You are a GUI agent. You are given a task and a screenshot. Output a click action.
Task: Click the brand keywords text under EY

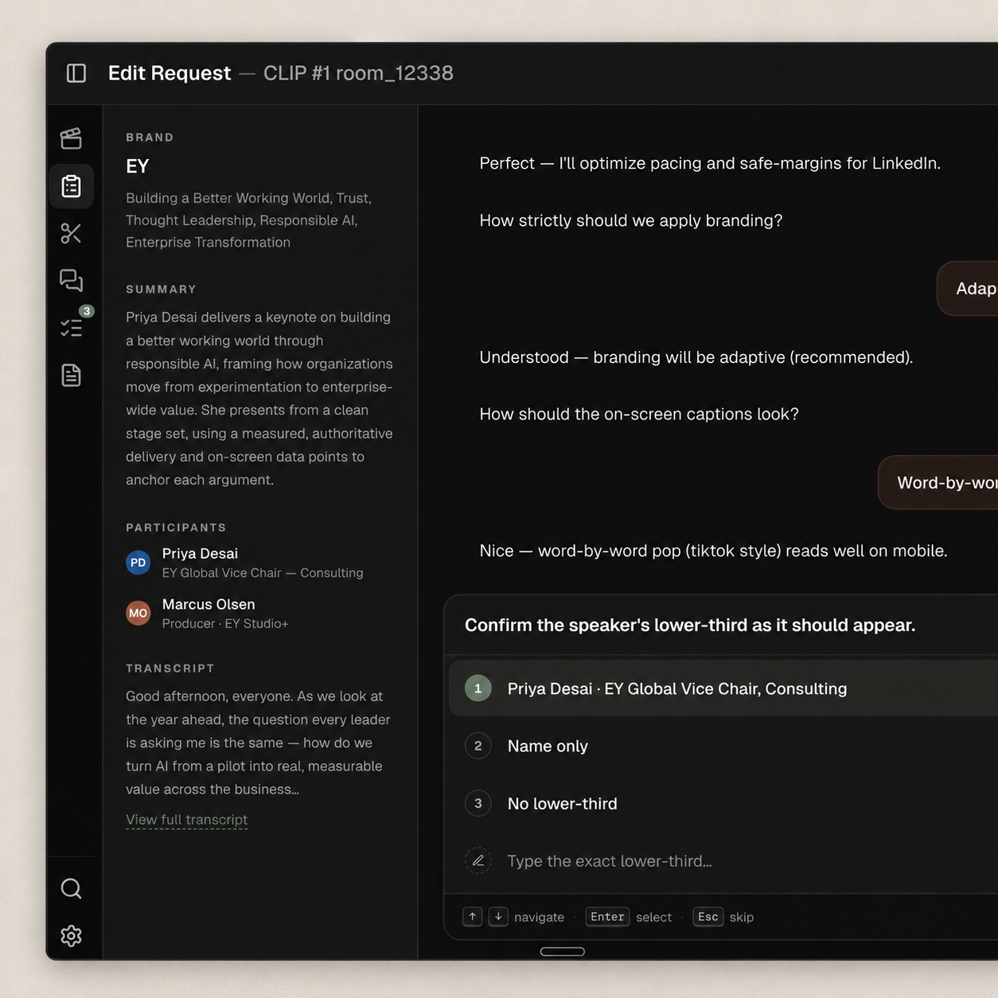[x=248, y=220]
